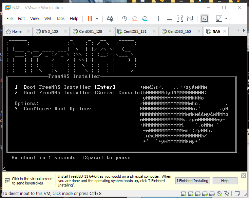Open the VM menu
This screenshot has width=249, height=198.
coord(47,19)
